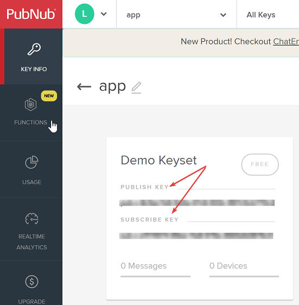Image resolution: width=299 pixels, height=305 pixels.
Task: Open the Upgrade dollar icon
Action: point(31,282)
